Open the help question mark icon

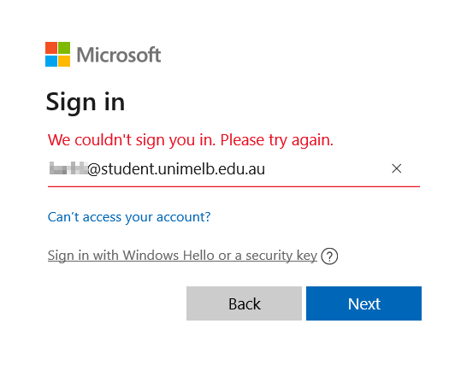(x=329, y=256)
